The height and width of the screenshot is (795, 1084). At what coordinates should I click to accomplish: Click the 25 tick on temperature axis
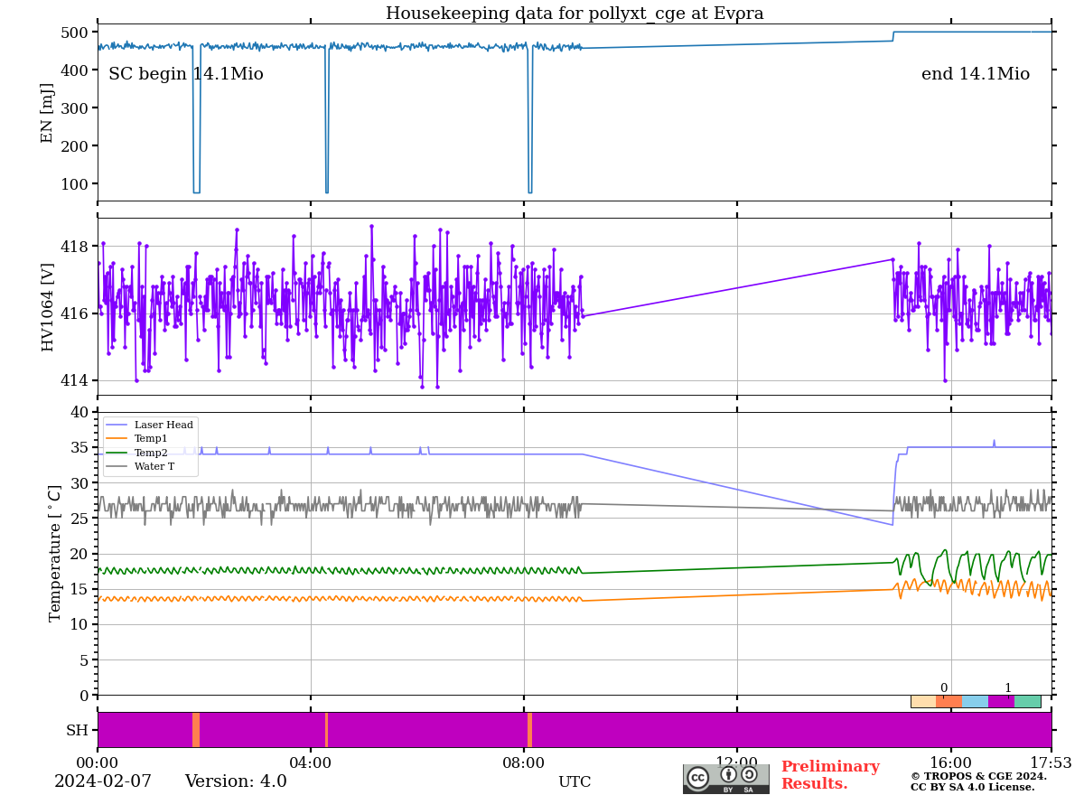(x=80, y=519)
